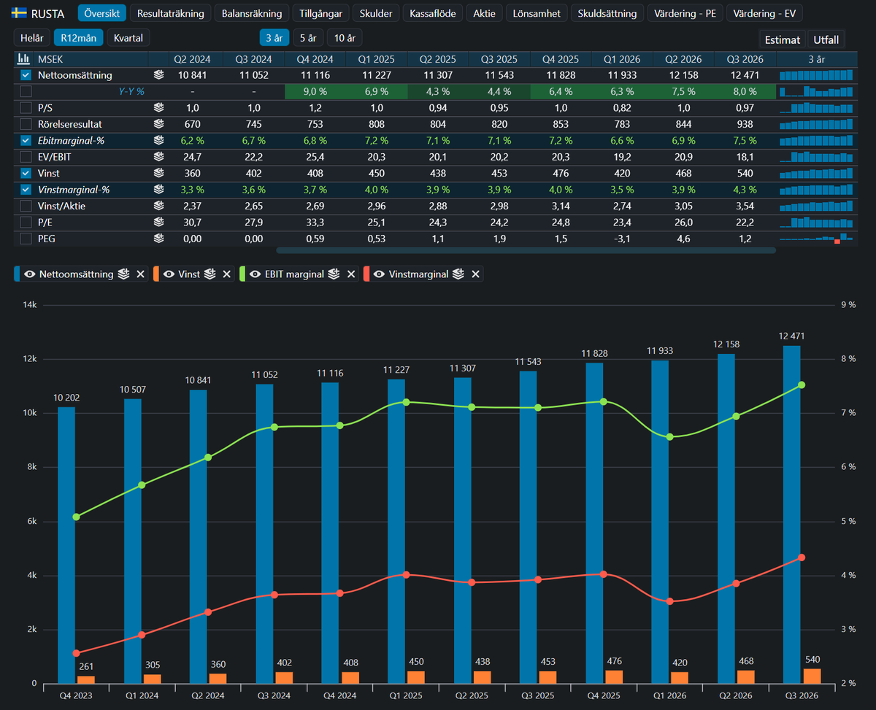
Task: Click stack icon on Vinst legend chip
Action: coord(210,274)
